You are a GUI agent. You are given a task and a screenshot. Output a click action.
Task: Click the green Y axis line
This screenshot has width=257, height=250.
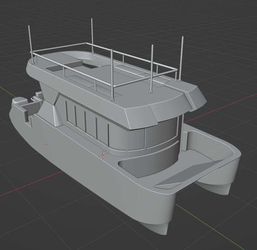coord(213,227)
